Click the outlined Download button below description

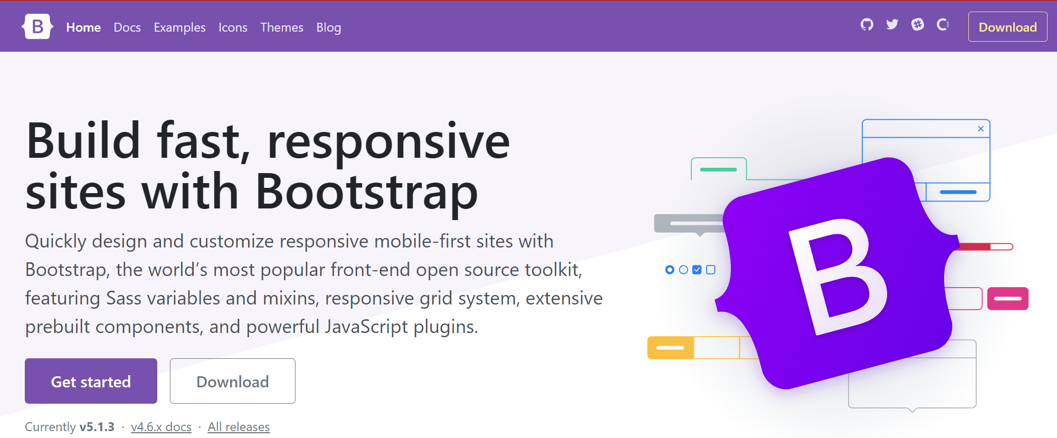tap(233, 381)
